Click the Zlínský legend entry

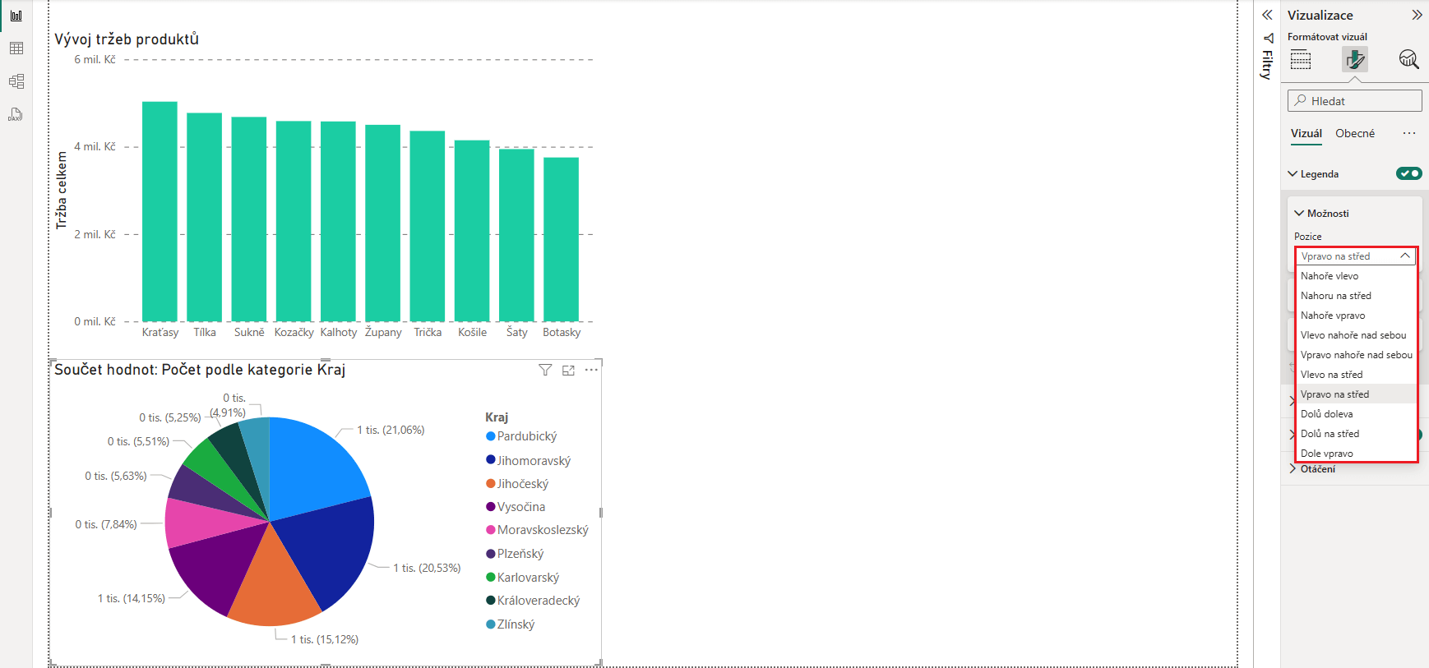[x=510, y=624]
